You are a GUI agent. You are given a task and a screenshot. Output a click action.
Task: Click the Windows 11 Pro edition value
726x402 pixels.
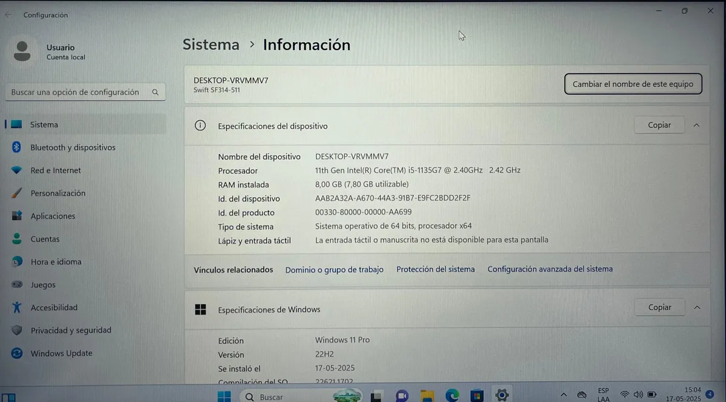coord(342,340)
